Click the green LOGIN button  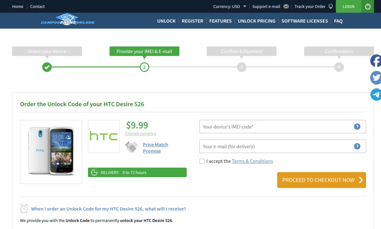coord(349,6)
